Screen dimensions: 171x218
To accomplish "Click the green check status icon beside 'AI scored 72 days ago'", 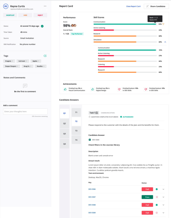I will coord(42,26).
